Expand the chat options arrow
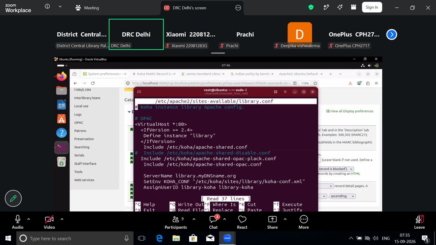 click(x=225, y=219)
